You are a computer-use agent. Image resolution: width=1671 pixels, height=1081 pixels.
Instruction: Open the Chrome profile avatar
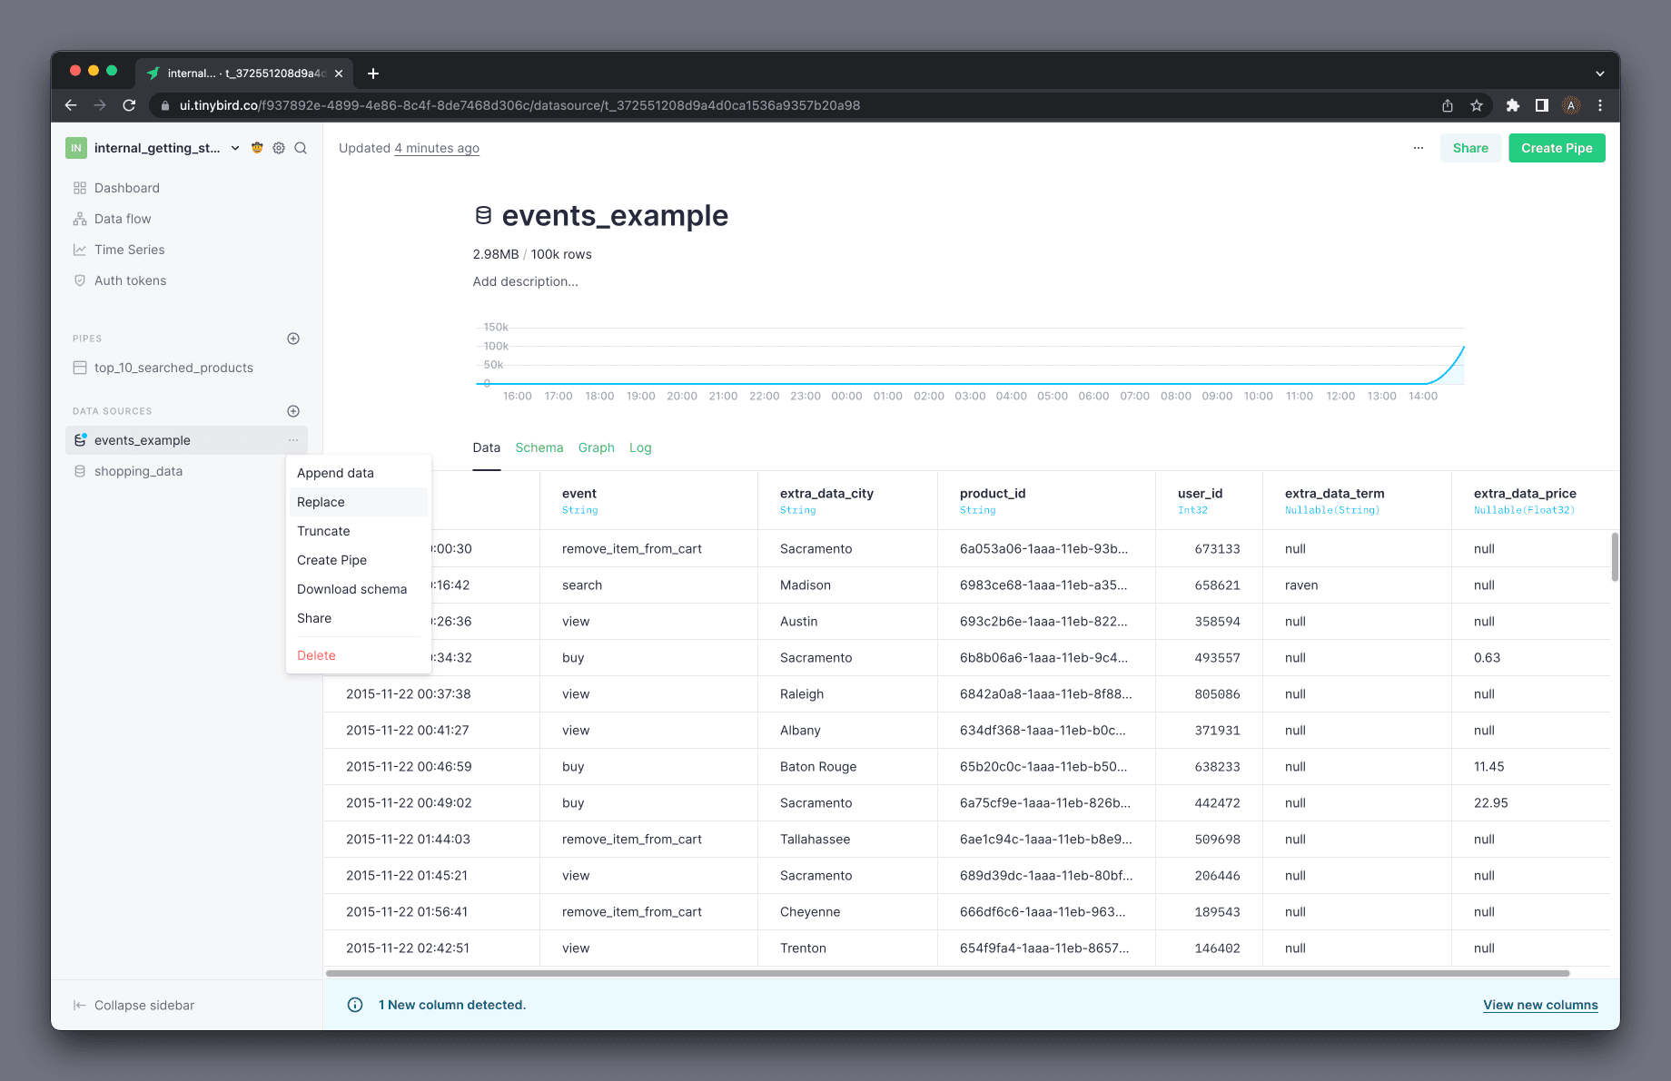tap(1571, 105)
